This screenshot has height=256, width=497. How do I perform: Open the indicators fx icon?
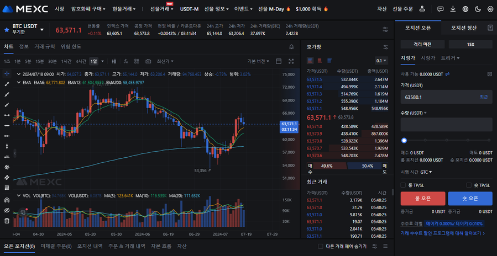[126, 61]
